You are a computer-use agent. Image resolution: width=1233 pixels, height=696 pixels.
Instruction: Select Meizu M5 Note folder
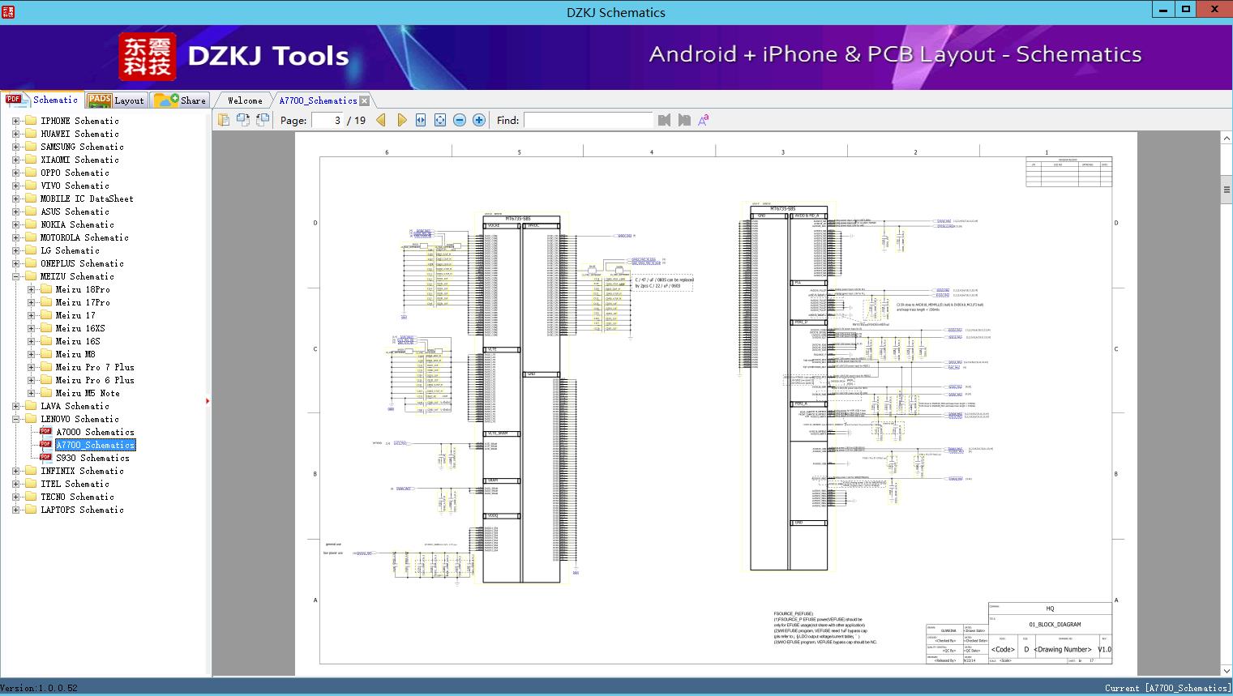click(x=88, y=393)
